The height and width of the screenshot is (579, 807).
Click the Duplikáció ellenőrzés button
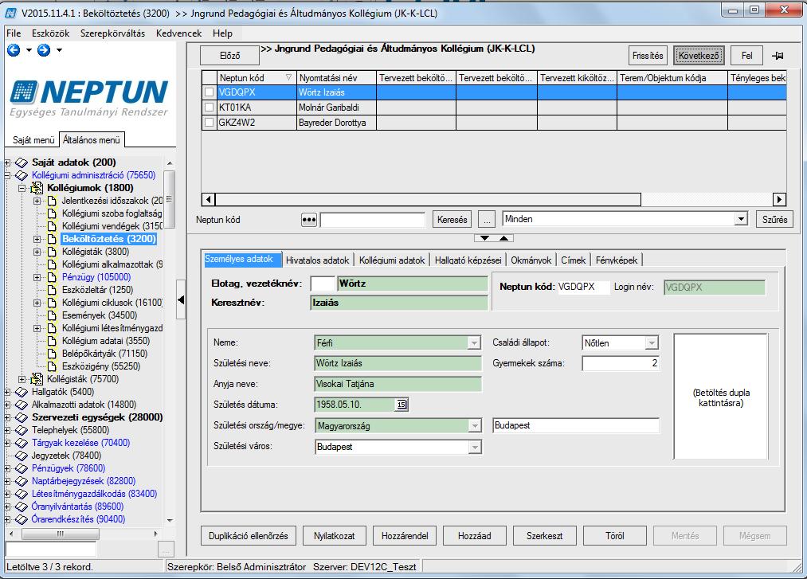click(x=248, y=536)
